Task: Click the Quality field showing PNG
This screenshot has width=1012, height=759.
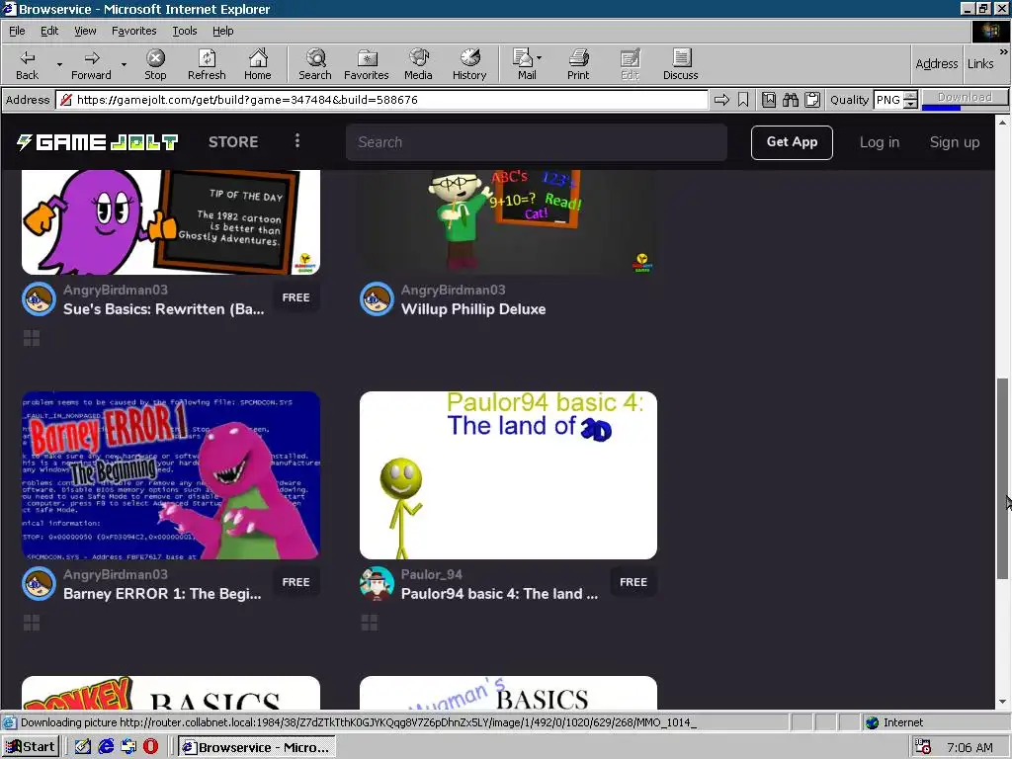Action: coord(888,100)
